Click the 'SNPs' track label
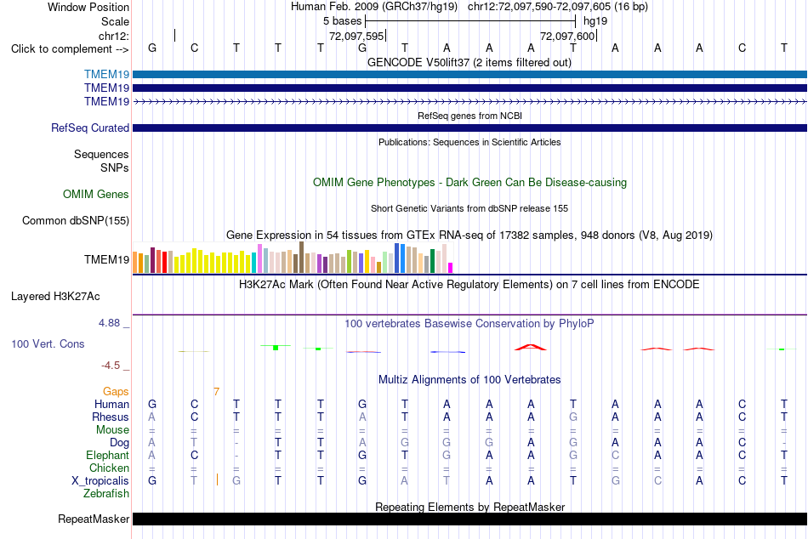 [115, 168]
